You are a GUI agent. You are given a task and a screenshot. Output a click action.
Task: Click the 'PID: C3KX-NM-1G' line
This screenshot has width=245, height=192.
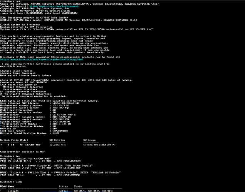[40, 175]
